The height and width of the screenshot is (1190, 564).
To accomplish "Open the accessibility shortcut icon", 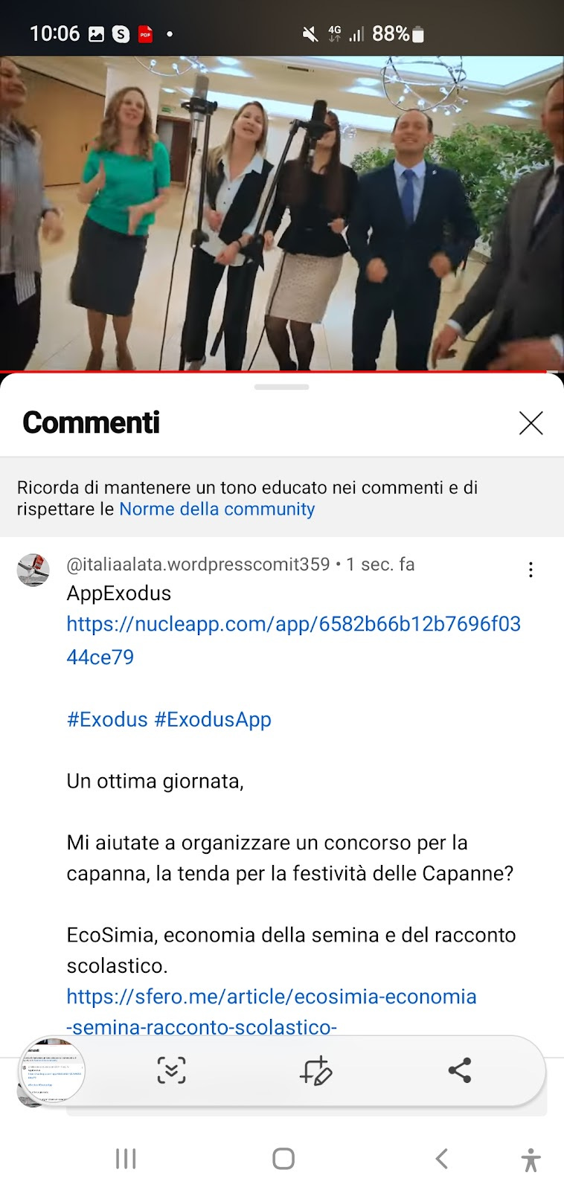I will pos(531,1160).
